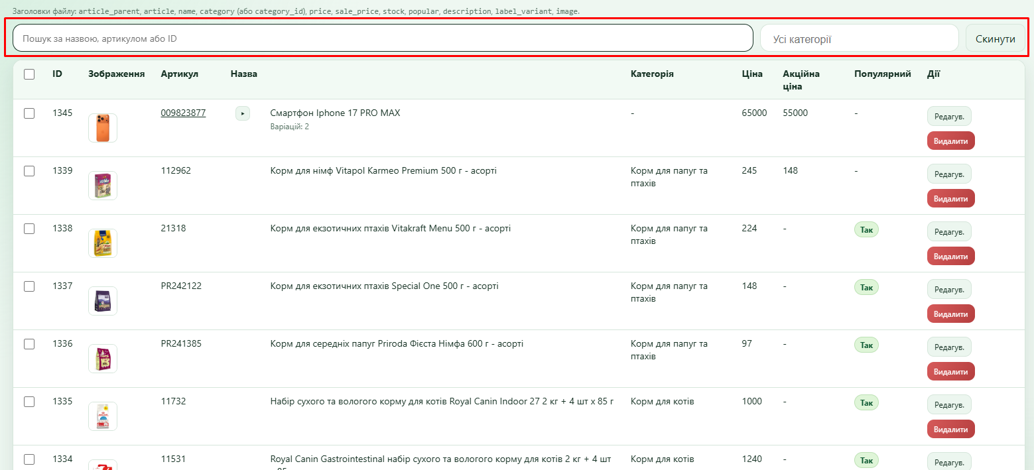Screen dimensions: 1034x470
Task: Click article number PR242122
Action: [x=181, y=286]
